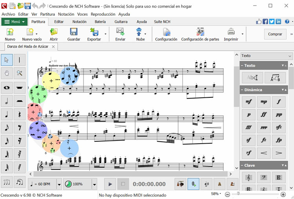Screen dimensions: 294x199
Task: Choose the half note tool
Action: pyautogui.click(x=7, y=101)
